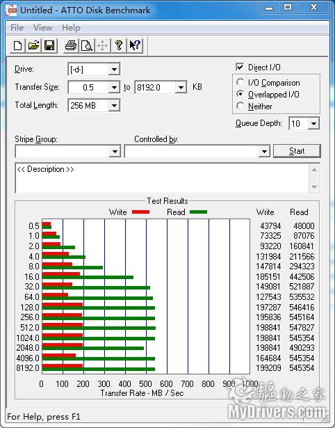Open the Queue Depth dropdown

point(313,124)
